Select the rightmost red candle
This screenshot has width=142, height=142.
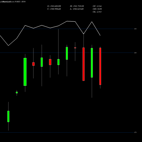pos(100,66)
